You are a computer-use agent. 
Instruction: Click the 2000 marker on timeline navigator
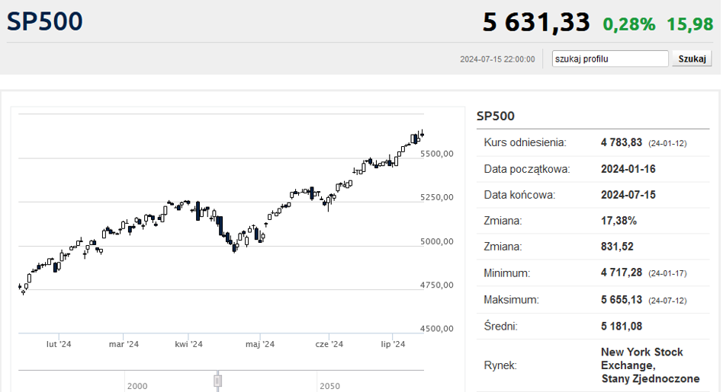(137, 386)
